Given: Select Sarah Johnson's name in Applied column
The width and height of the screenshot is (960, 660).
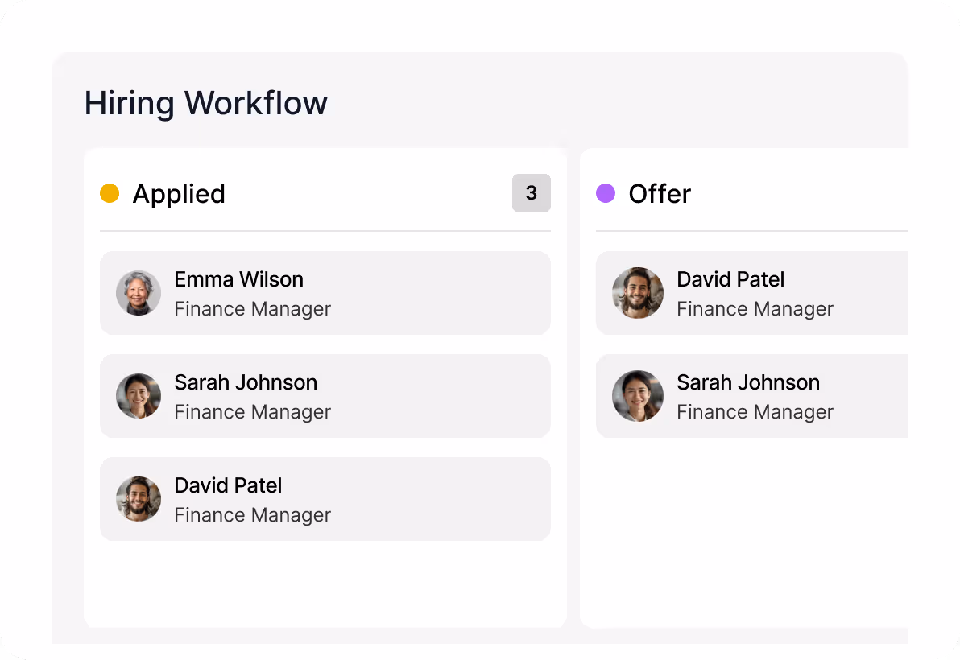Looking at the screenshot, I should coord(246,382).
